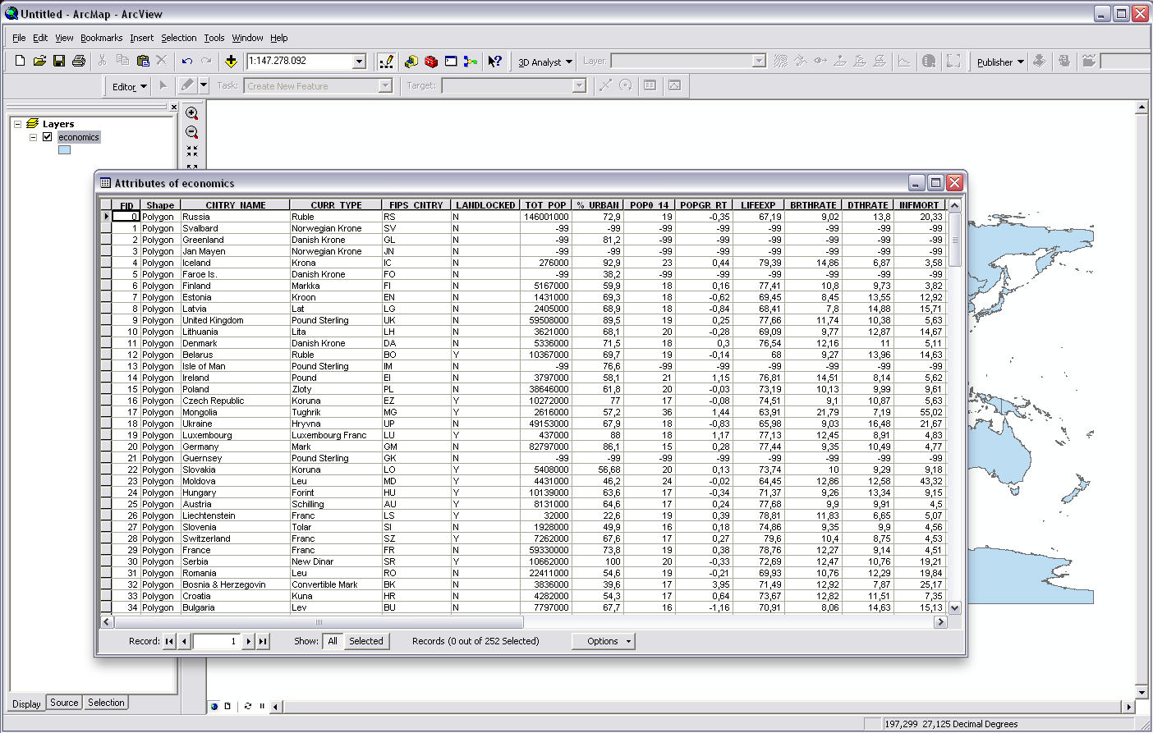Click the CURR_TYPE column header
The width and height of the screenshot is (1153, 733).
pyautogui.click(x=336, y=205)
